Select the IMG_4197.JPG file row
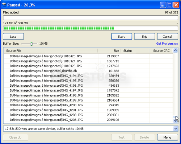The height and width of the screenshot is (144, 181). click(x=88, y=90)
